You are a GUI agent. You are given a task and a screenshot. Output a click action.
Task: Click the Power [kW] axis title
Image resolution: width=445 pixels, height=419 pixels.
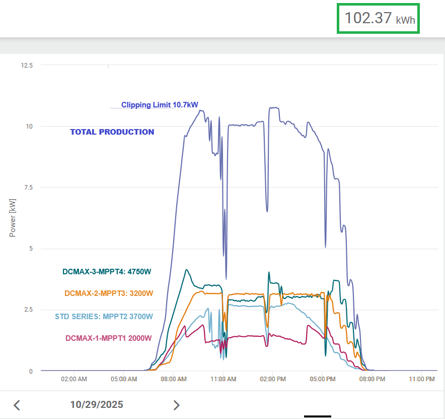(13, 217)
